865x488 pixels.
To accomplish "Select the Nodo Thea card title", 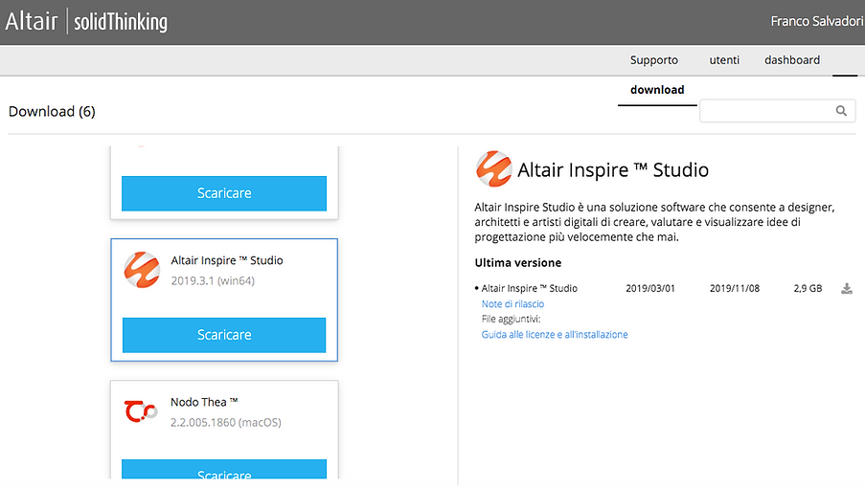I will click(204, 402).
